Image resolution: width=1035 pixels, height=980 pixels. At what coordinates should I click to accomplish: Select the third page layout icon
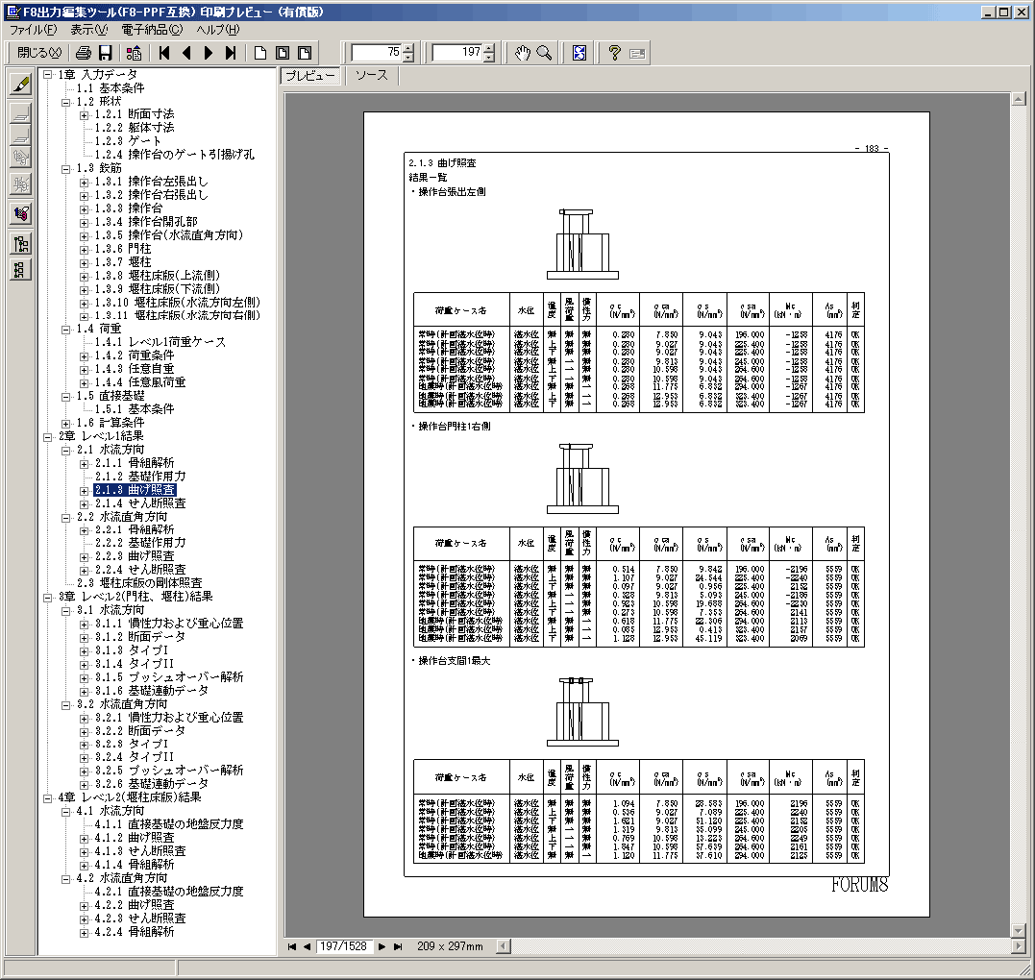point(305,53)
